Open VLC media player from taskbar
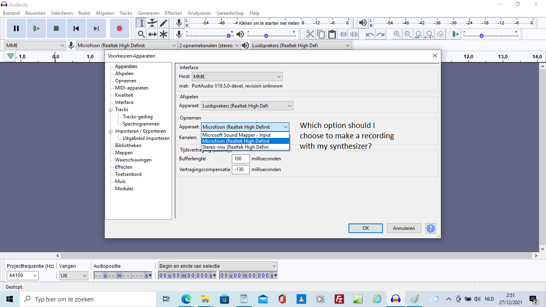 (301, 299)
